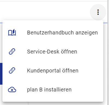Select plan B installieren in the menu
The height and width of the screenshot is (105, 109).
pyautogui.click(x=53, y=90)
